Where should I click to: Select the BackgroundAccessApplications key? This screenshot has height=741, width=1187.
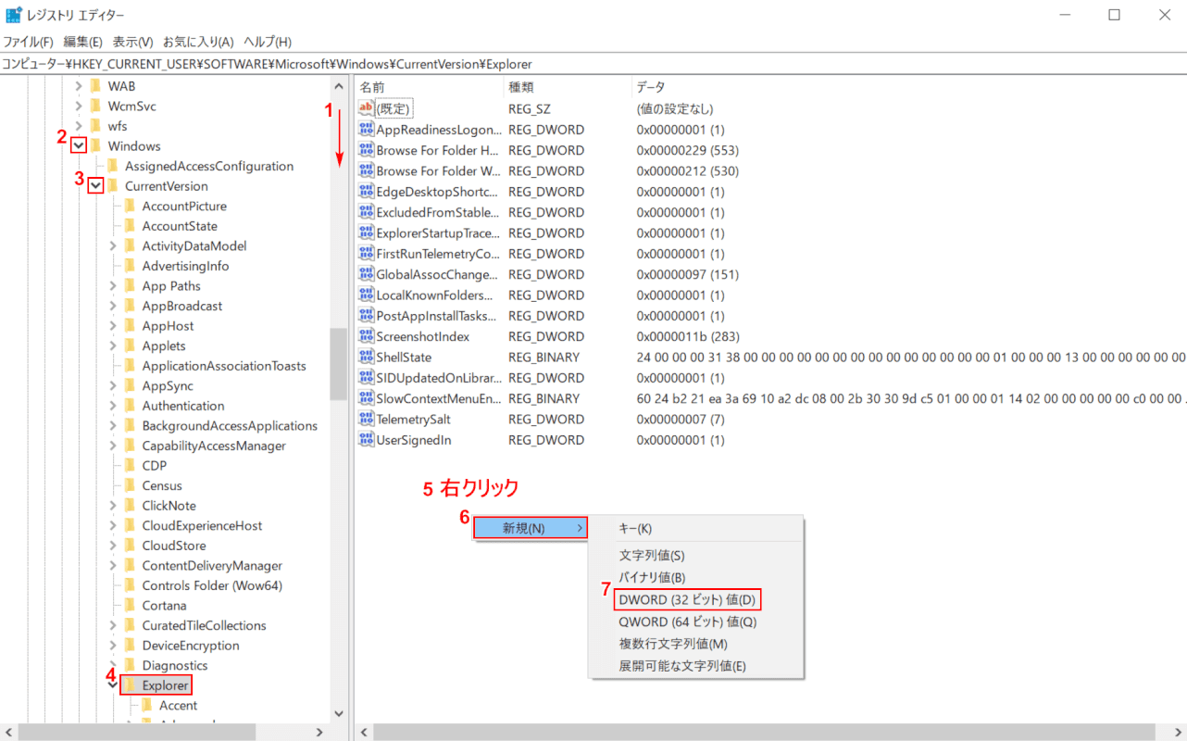click(230, 426)
